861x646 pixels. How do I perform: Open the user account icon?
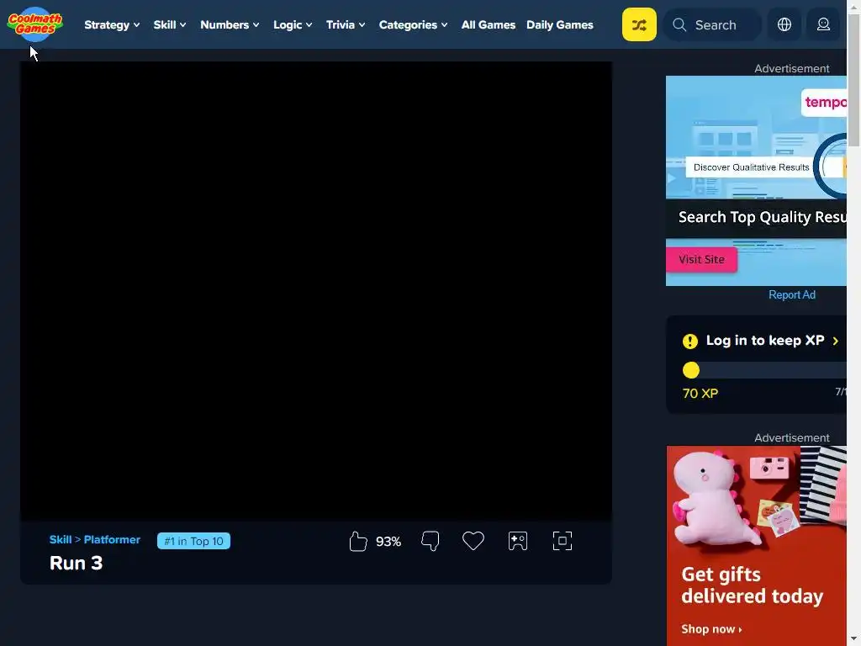(823, 24)
